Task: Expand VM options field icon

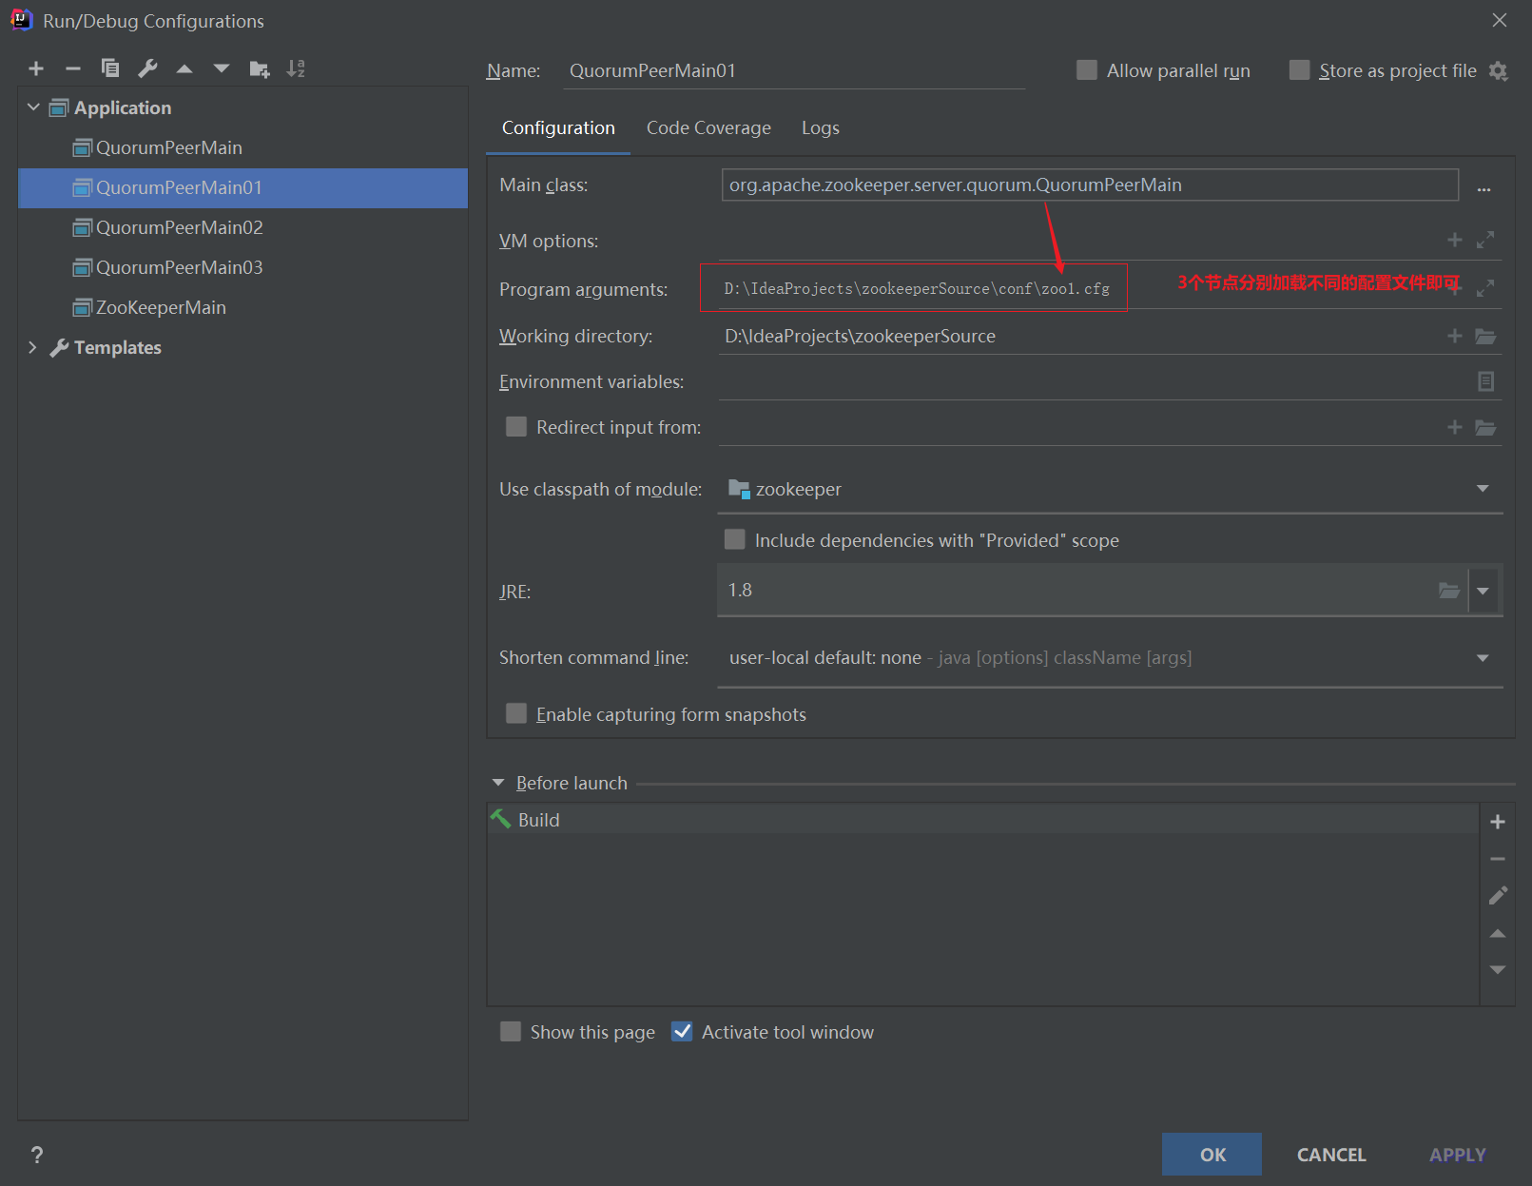Action: 1485,240
